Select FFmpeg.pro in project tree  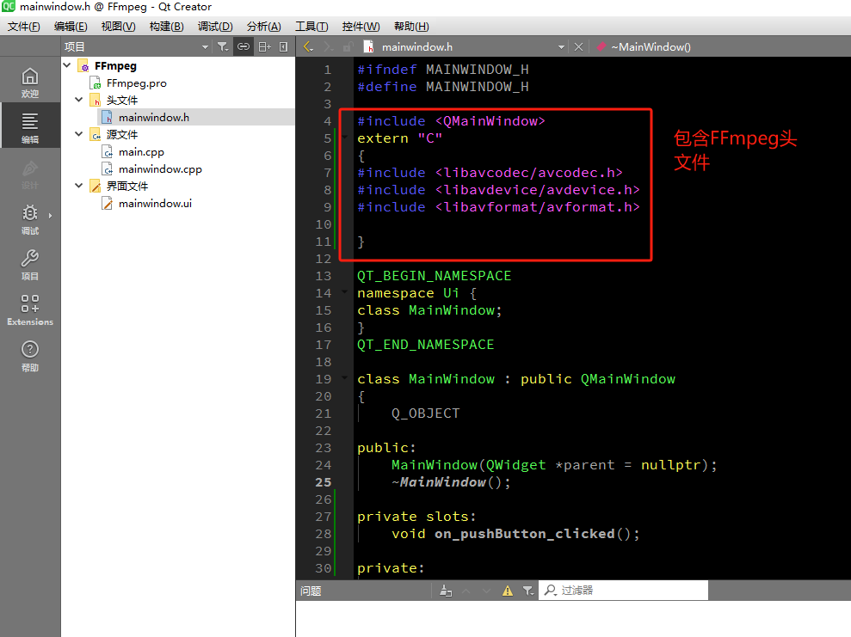click(136, 83)
